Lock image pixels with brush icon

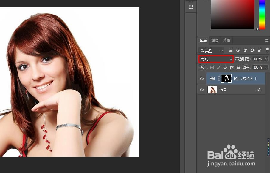(x=218, y=67)
